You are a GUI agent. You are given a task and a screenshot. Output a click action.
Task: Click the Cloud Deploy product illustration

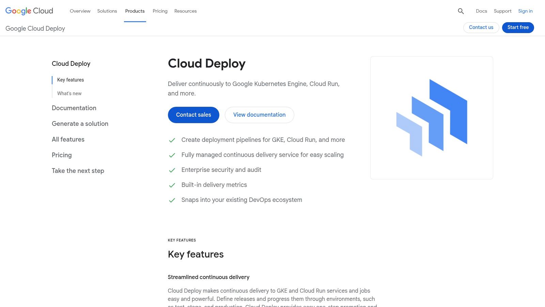click(x=432, y=118)
